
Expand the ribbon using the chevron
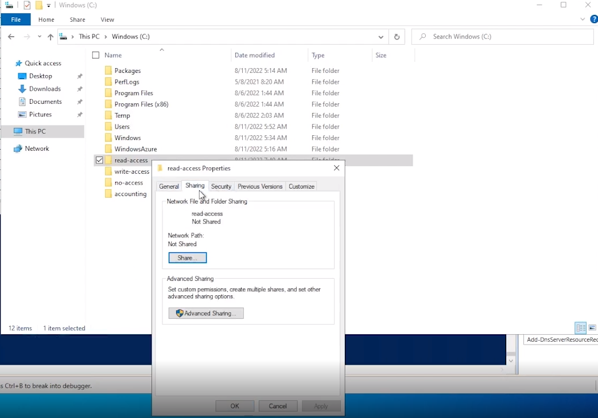[583, 19]
